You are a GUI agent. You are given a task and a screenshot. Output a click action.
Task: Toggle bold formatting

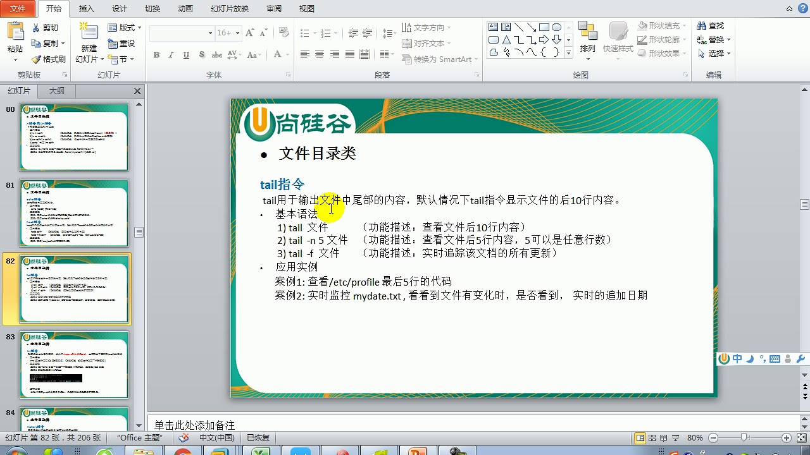coord(156,55)
